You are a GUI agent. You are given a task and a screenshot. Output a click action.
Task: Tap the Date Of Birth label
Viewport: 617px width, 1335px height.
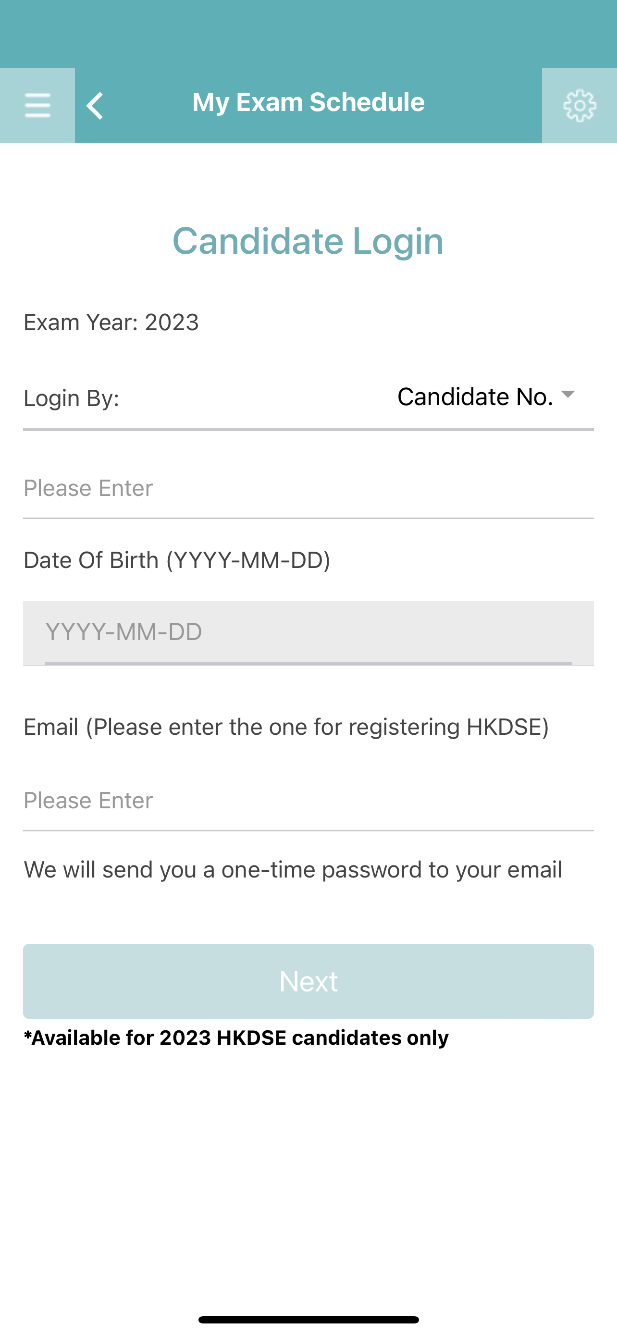click(177, 560)
